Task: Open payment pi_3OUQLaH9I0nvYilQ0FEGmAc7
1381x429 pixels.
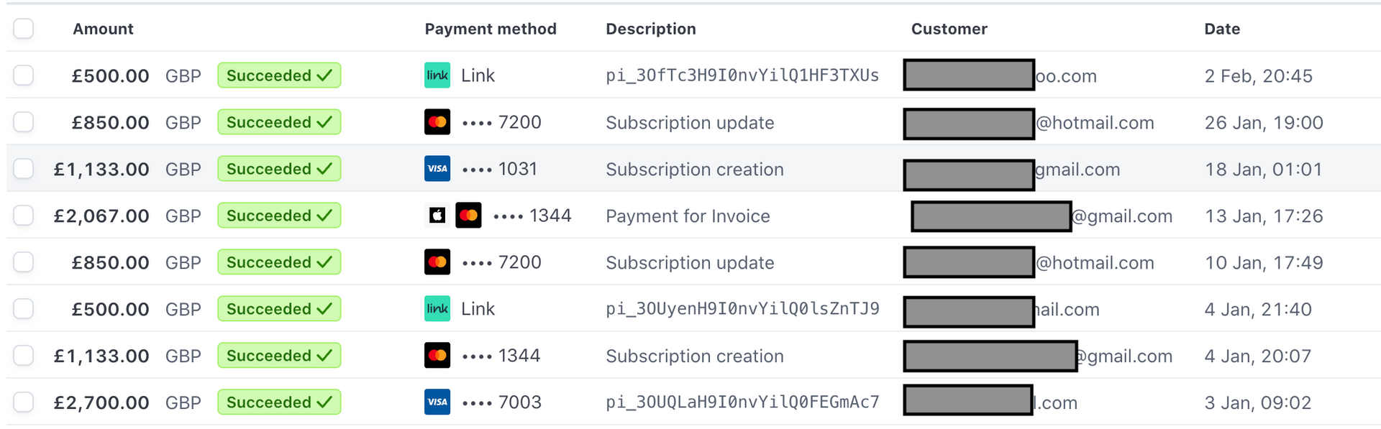Action: [x=742, y=402]
